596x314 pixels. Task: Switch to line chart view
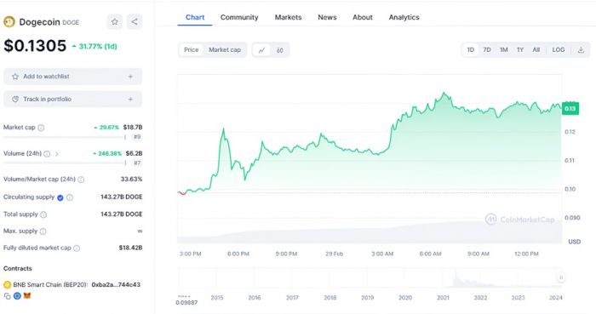coord(261,50)
